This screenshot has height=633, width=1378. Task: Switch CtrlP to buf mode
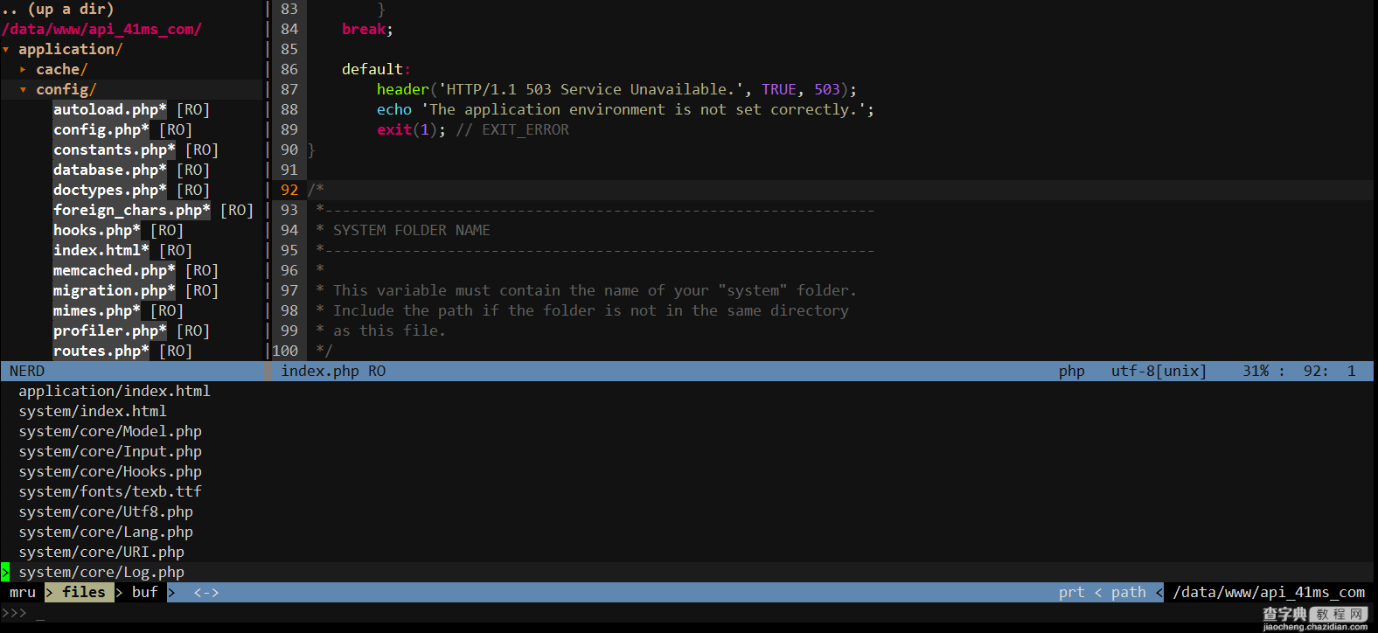point(145,593)
